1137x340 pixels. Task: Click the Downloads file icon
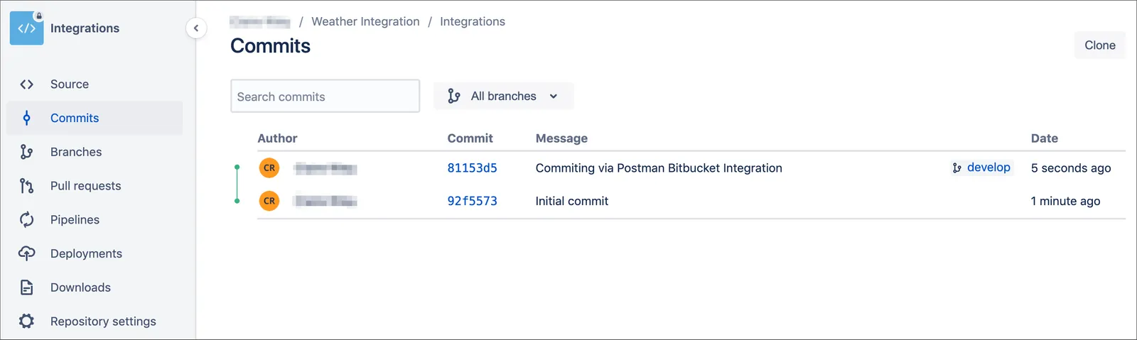pos(26,287)
